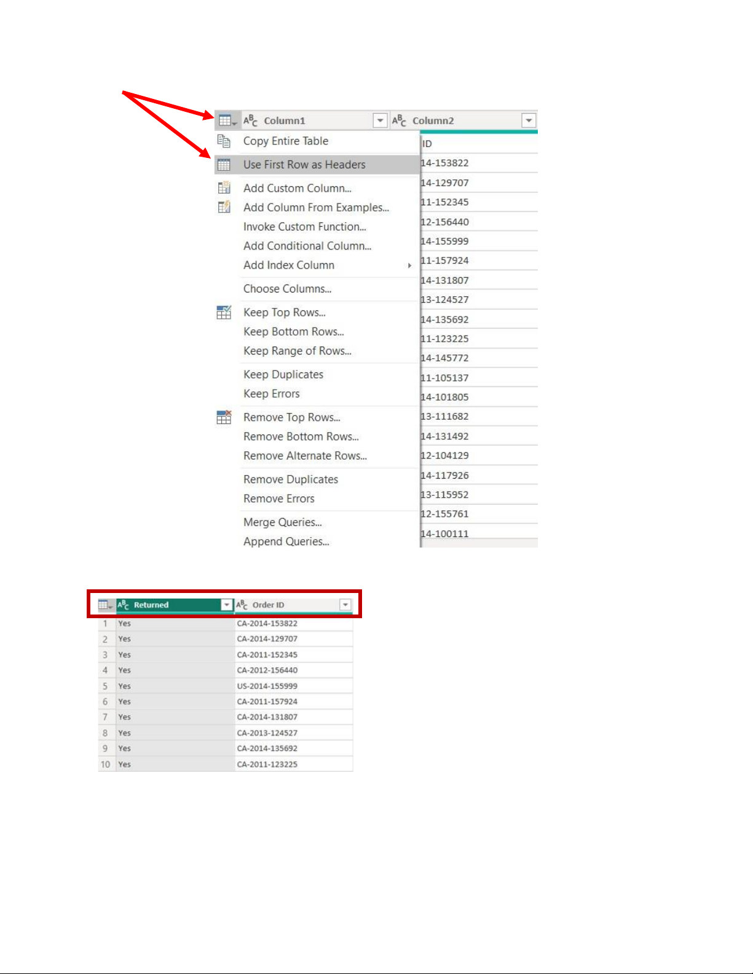The height and width of the screenshot is (974, 753).
Task: Open the Column1 filter dropdown arrow
Action: (380, 120)
